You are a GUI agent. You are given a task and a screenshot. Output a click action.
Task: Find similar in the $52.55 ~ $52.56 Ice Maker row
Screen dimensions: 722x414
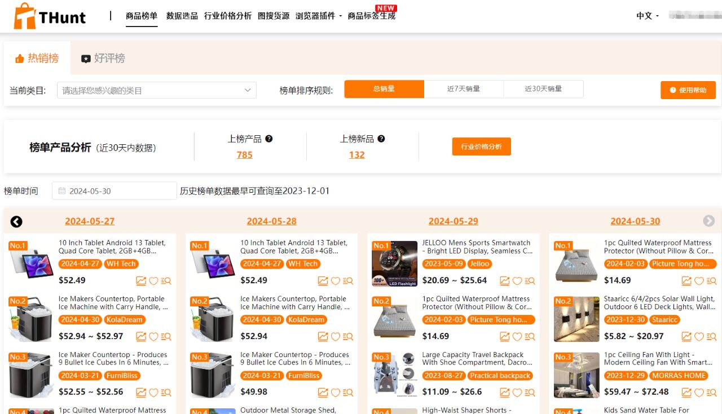[x=166, y=392]
